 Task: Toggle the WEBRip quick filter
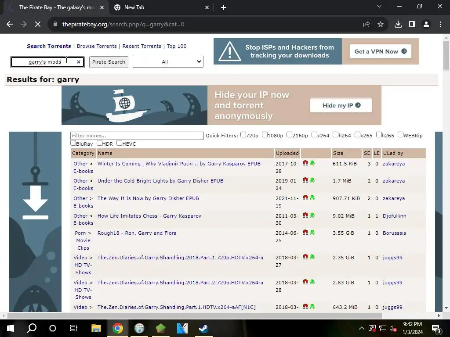(x=401, y=134)
